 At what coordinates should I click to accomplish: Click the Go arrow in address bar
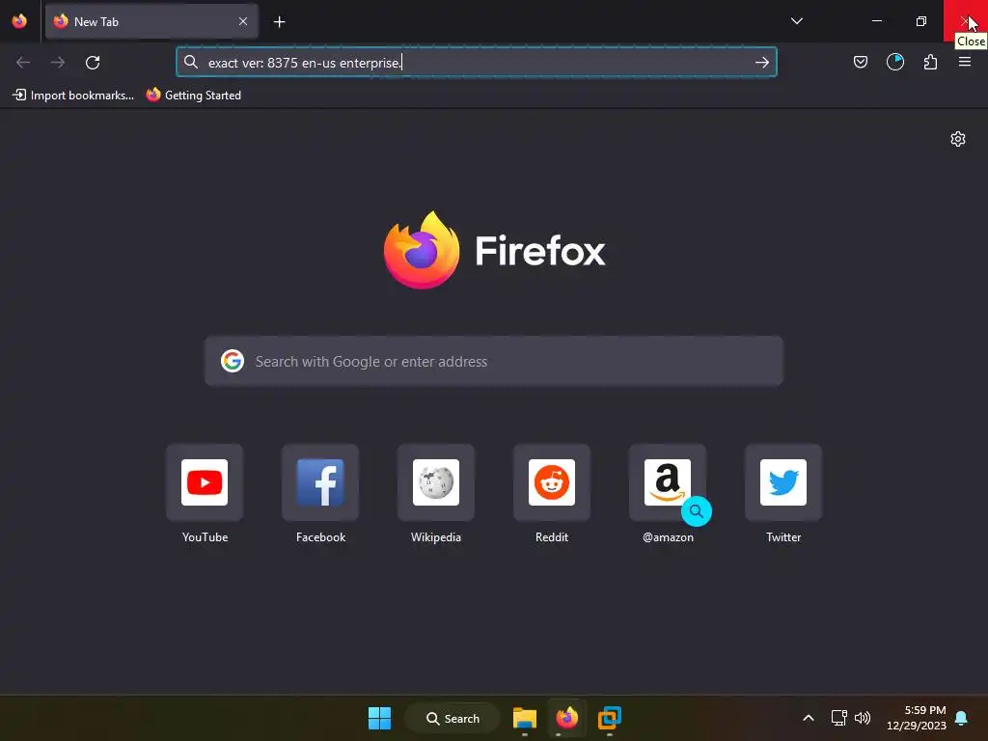(762, 63)
